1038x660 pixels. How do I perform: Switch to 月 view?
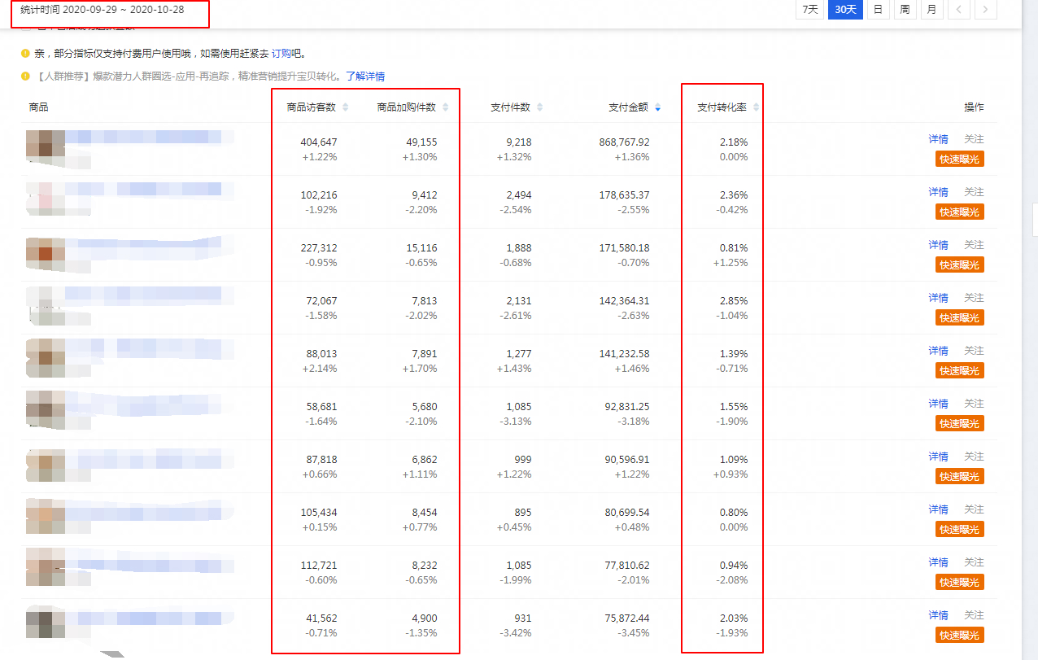pos(931,10)
